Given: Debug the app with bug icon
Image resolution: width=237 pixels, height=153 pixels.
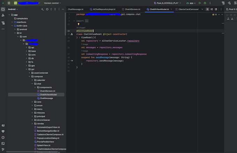Looking at the screenshot, I should (x=205, y=3).
